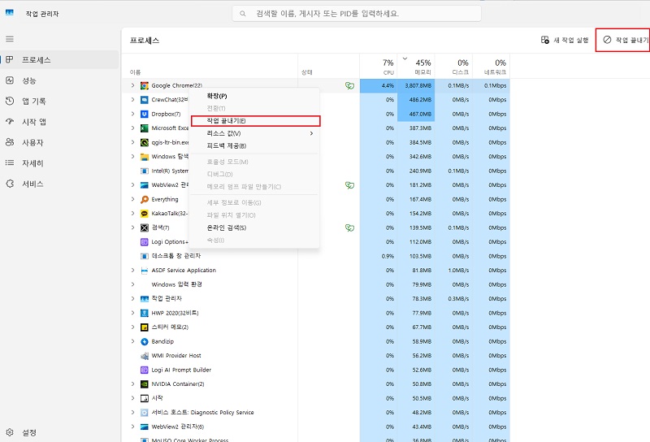Click the 작업 관리자 process row icon

click(145, 298)
